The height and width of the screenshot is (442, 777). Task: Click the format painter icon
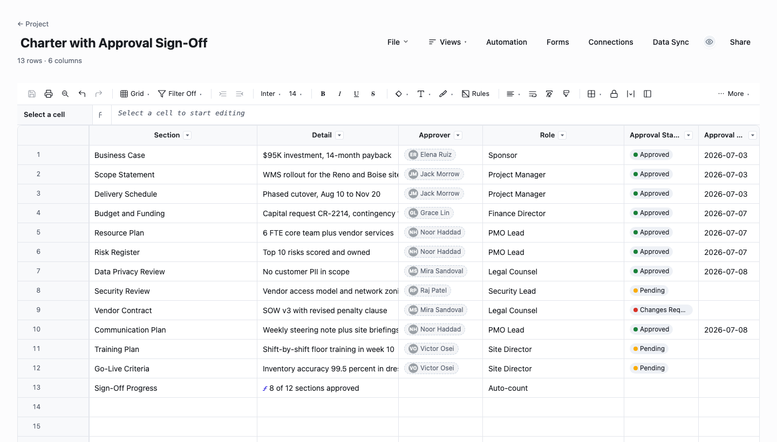[x=566, y=94]
